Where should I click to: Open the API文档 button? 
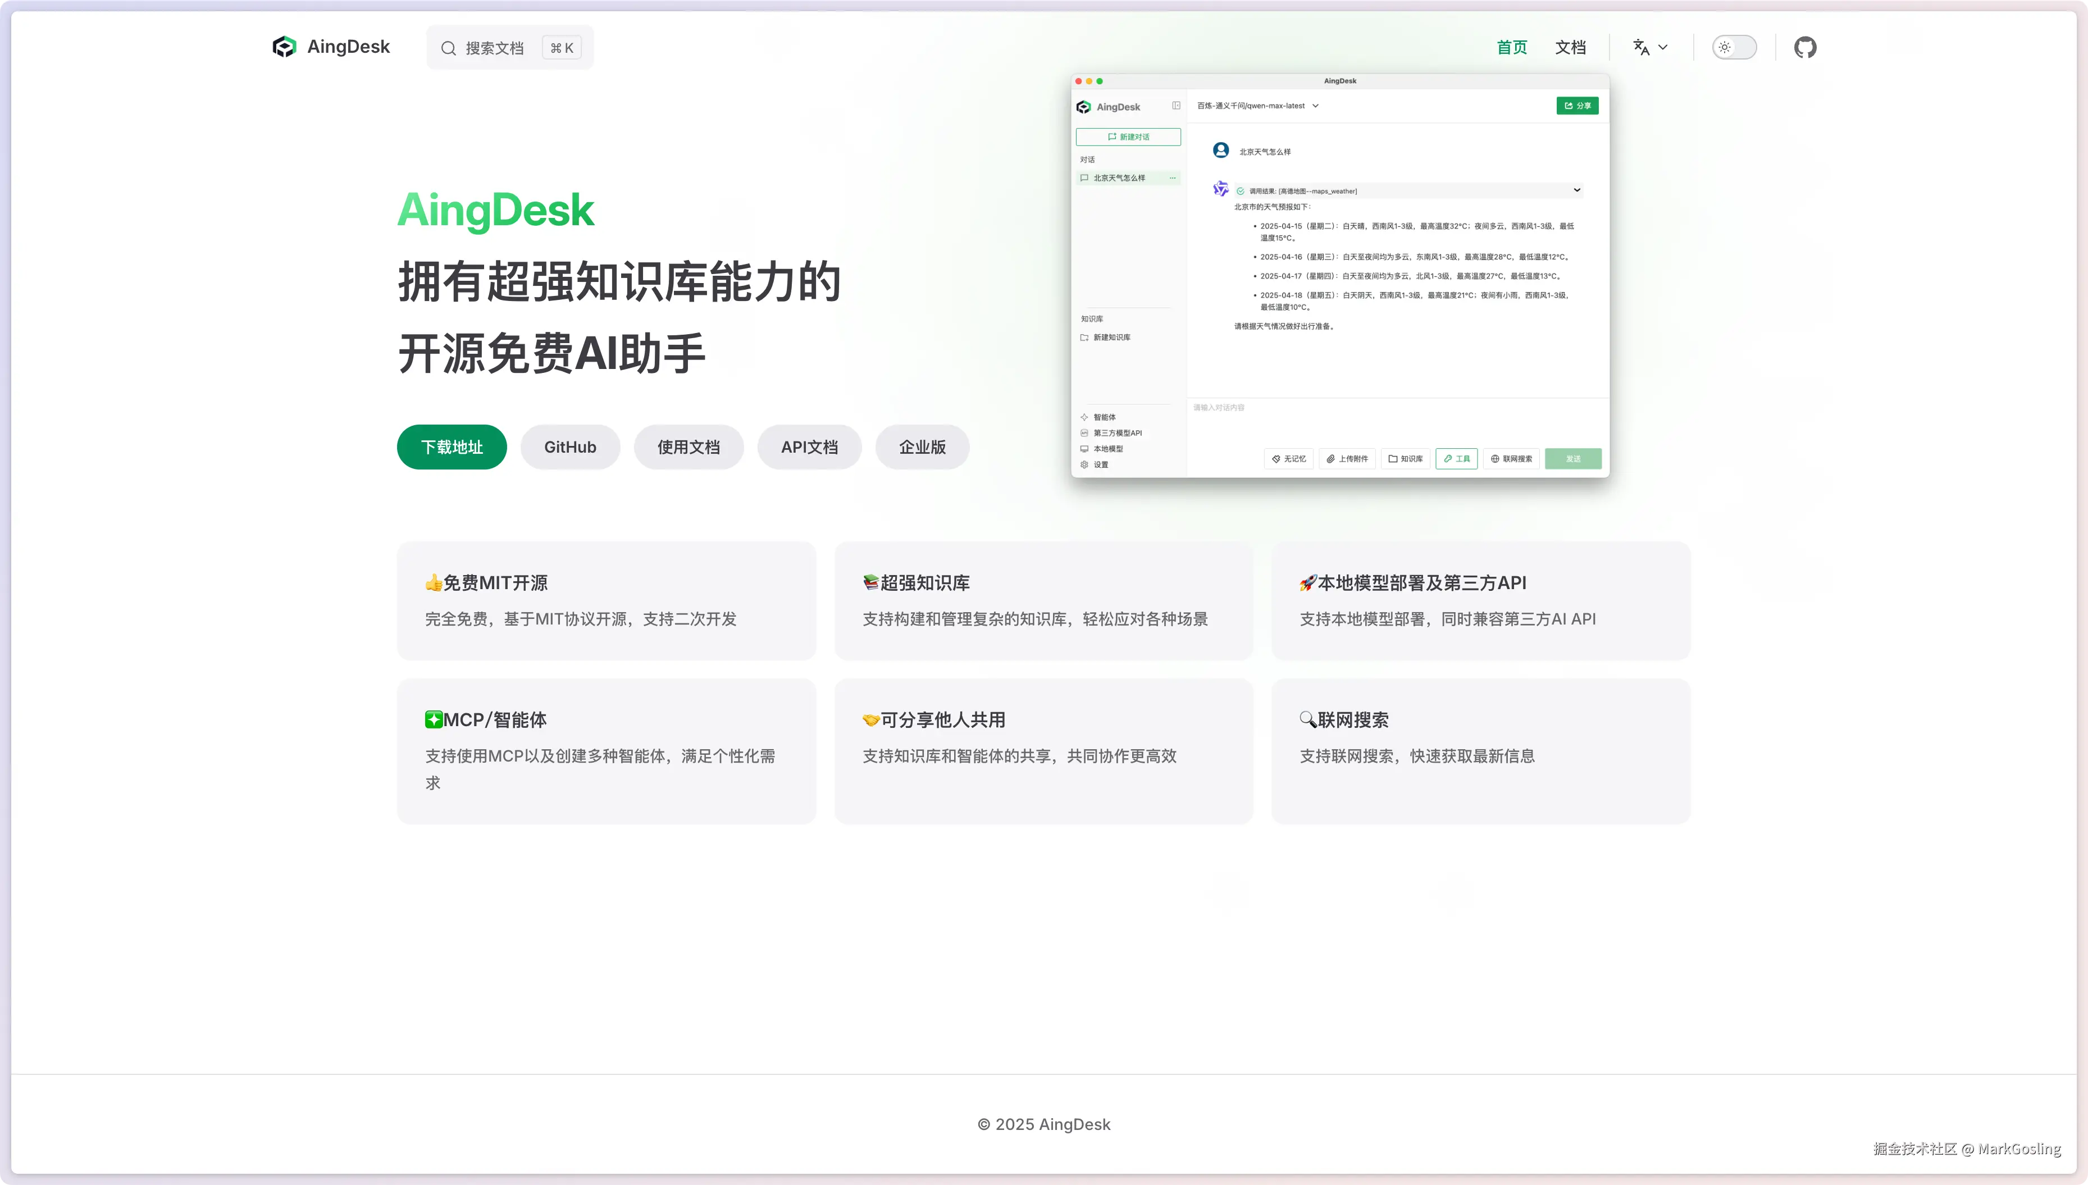click(809, 447)
